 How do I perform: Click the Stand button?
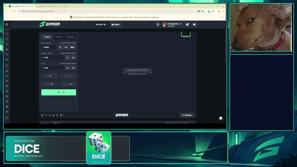[x=68, y=76]
